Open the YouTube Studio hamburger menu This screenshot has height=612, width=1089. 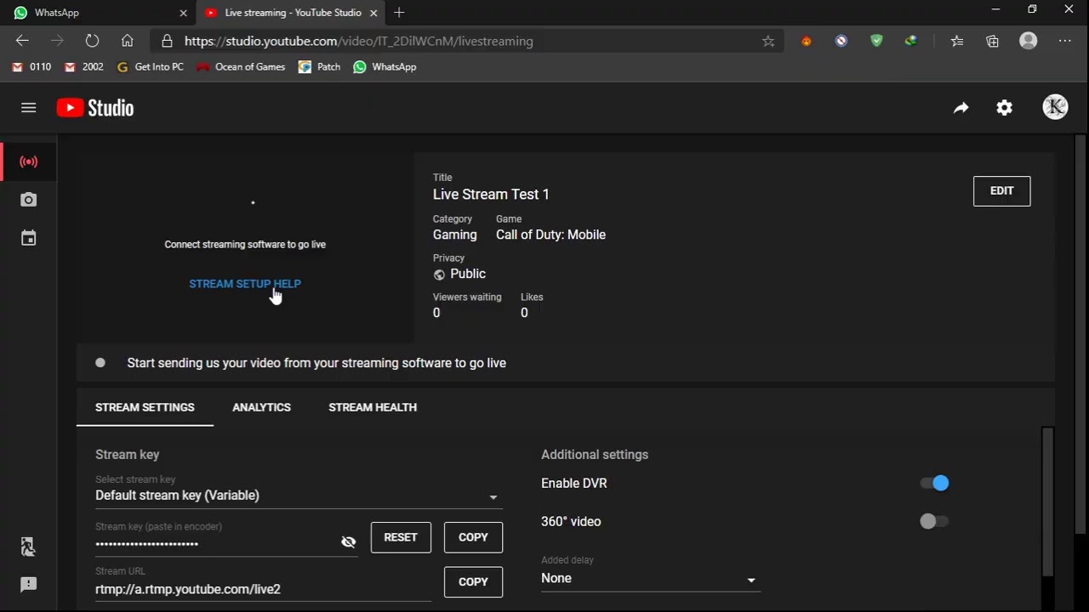(28, 108)
